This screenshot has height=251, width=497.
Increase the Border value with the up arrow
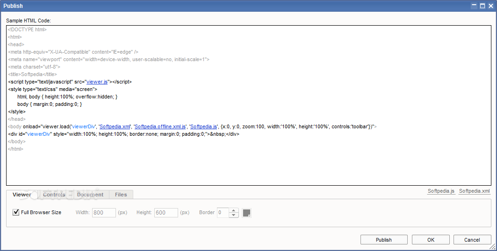pos(234,210)
